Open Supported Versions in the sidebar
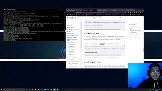This screenshot has width=162, height=91. point(72,37)
